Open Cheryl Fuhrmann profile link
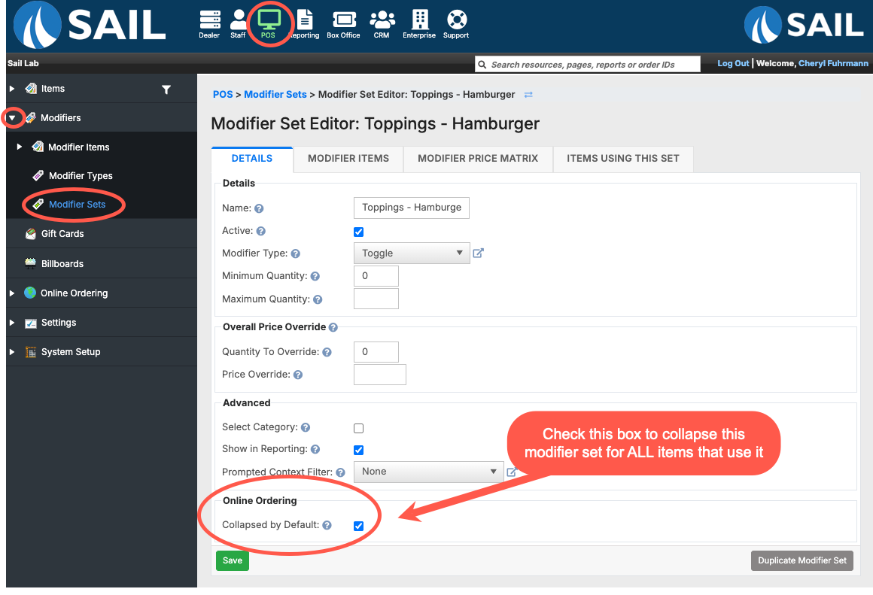Screen dimensions: 873x595 833,63
